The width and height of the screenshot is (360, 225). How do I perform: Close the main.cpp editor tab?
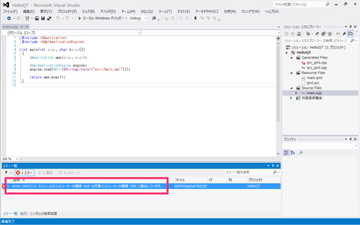click(27, 27)
